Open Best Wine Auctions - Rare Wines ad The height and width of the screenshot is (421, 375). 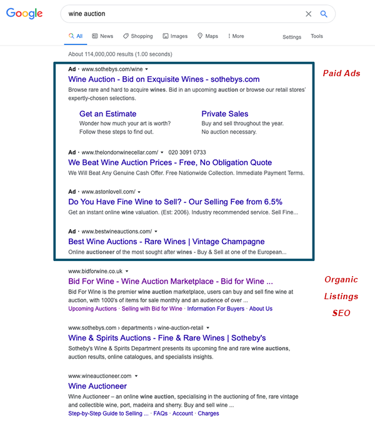pos(166,241)
